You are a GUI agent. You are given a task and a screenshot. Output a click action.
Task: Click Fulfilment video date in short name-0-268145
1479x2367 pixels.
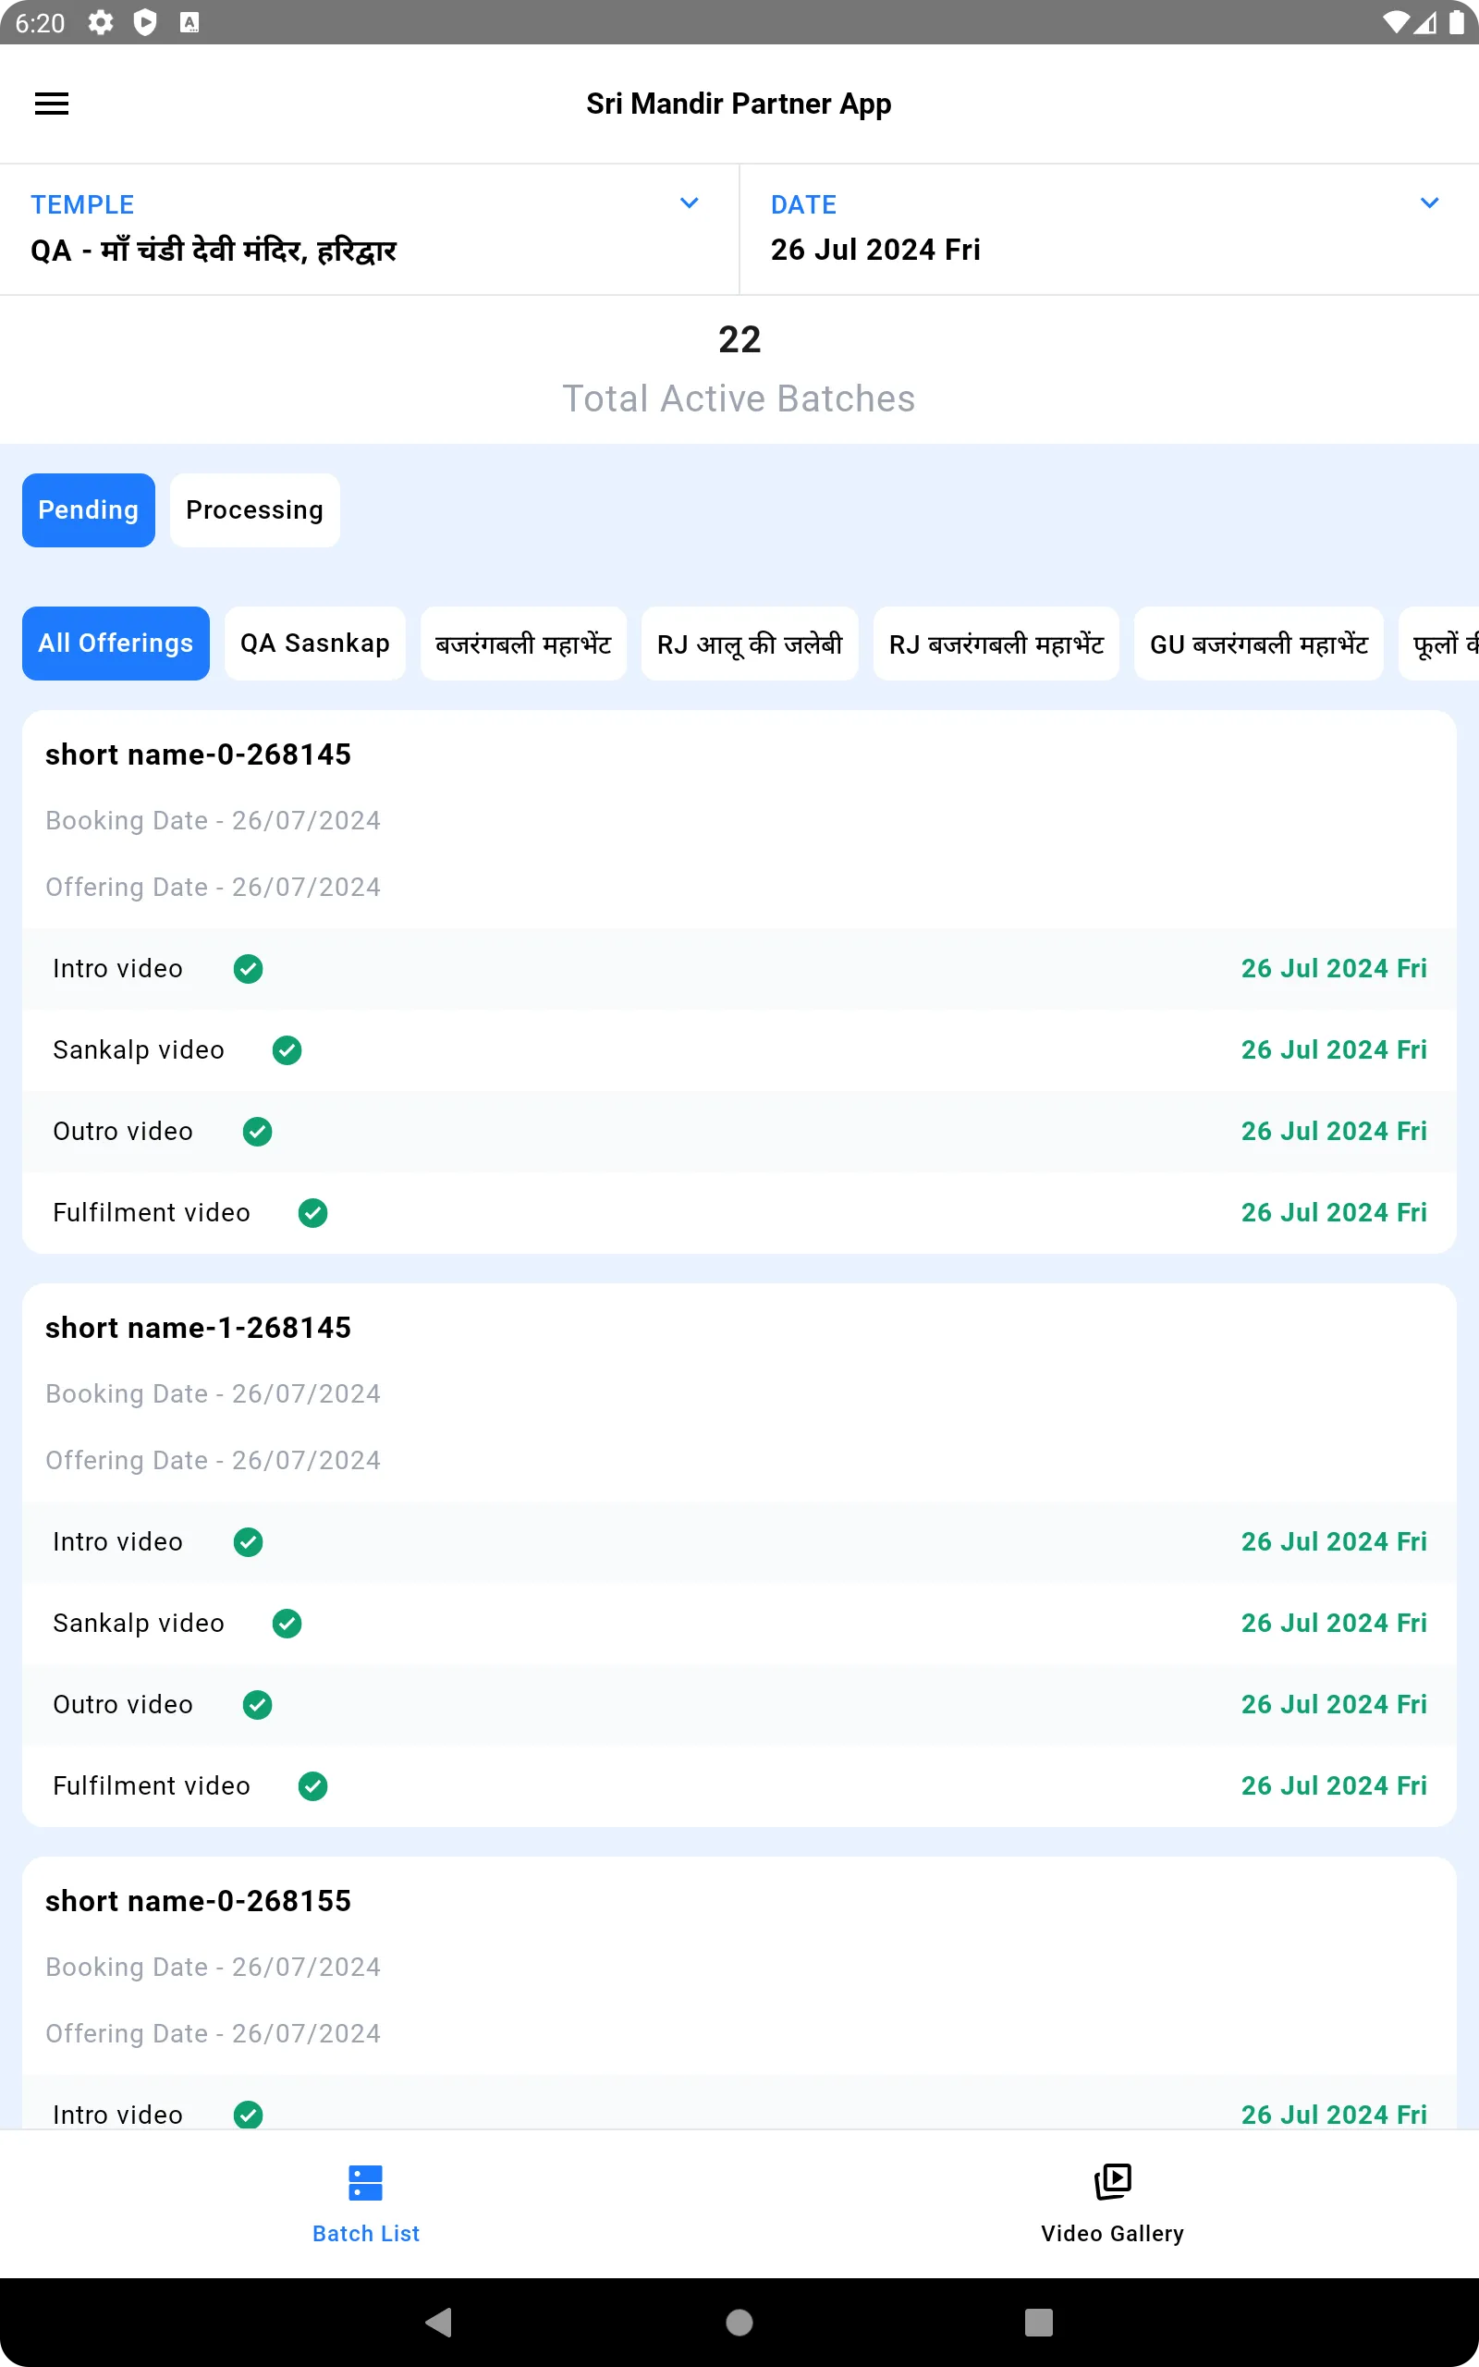(x=1333, y=1213)
